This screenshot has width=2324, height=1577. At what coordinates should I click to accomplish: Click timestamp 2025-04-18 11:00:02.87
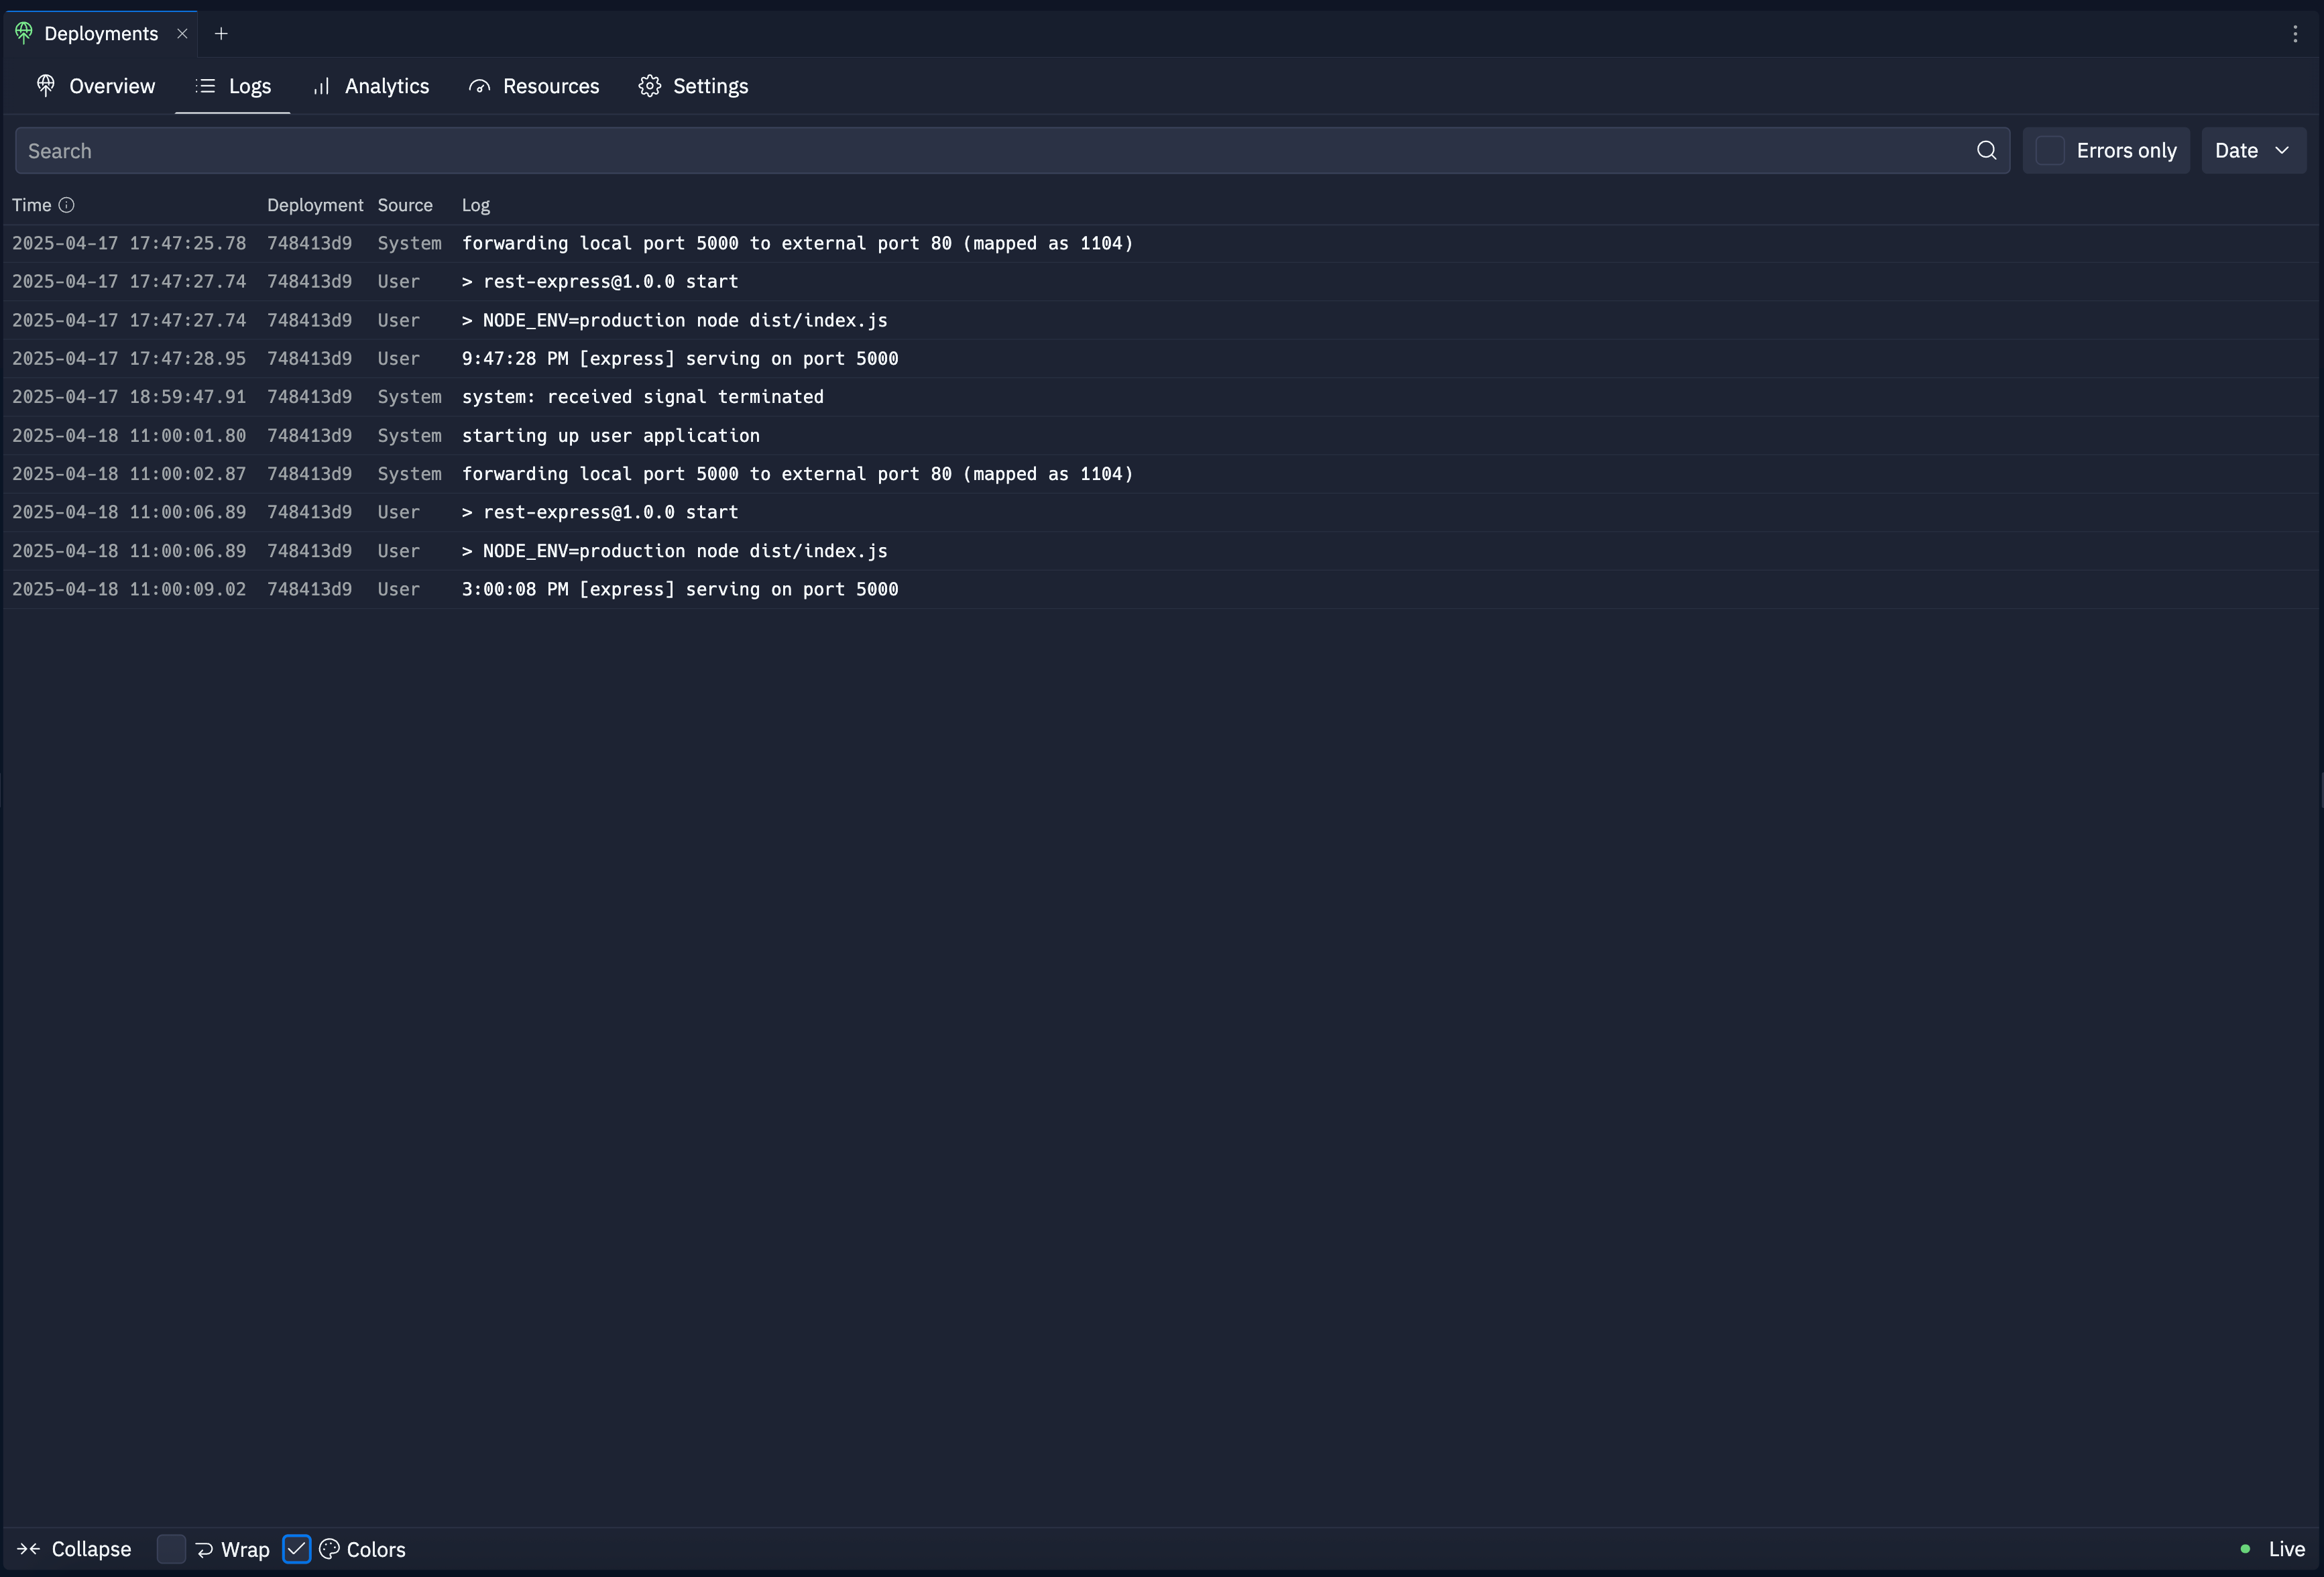pos(129,474)
